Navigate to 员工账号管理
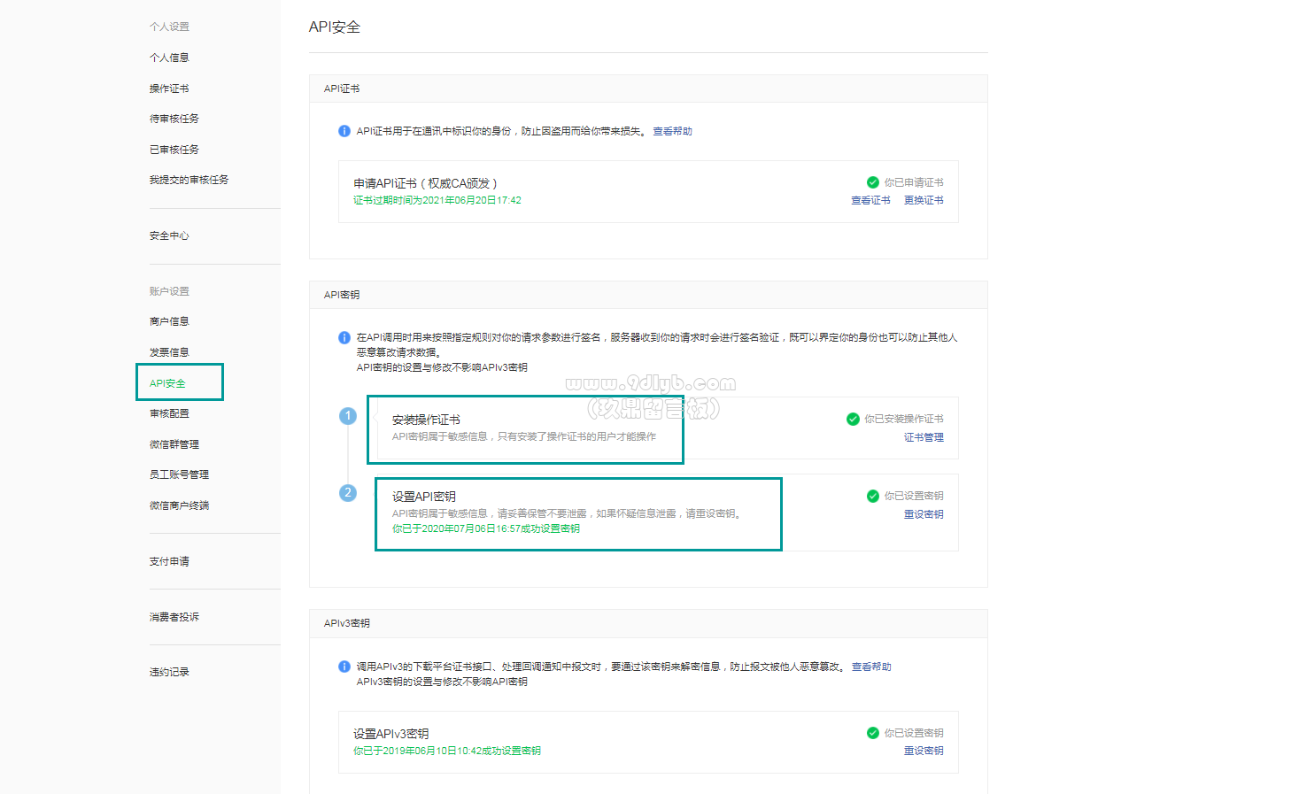 [x=179, y=474]
